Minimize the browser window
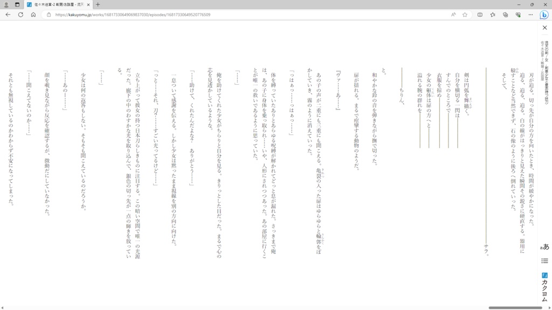Screen dimensions: 552x310 [519, 4]
